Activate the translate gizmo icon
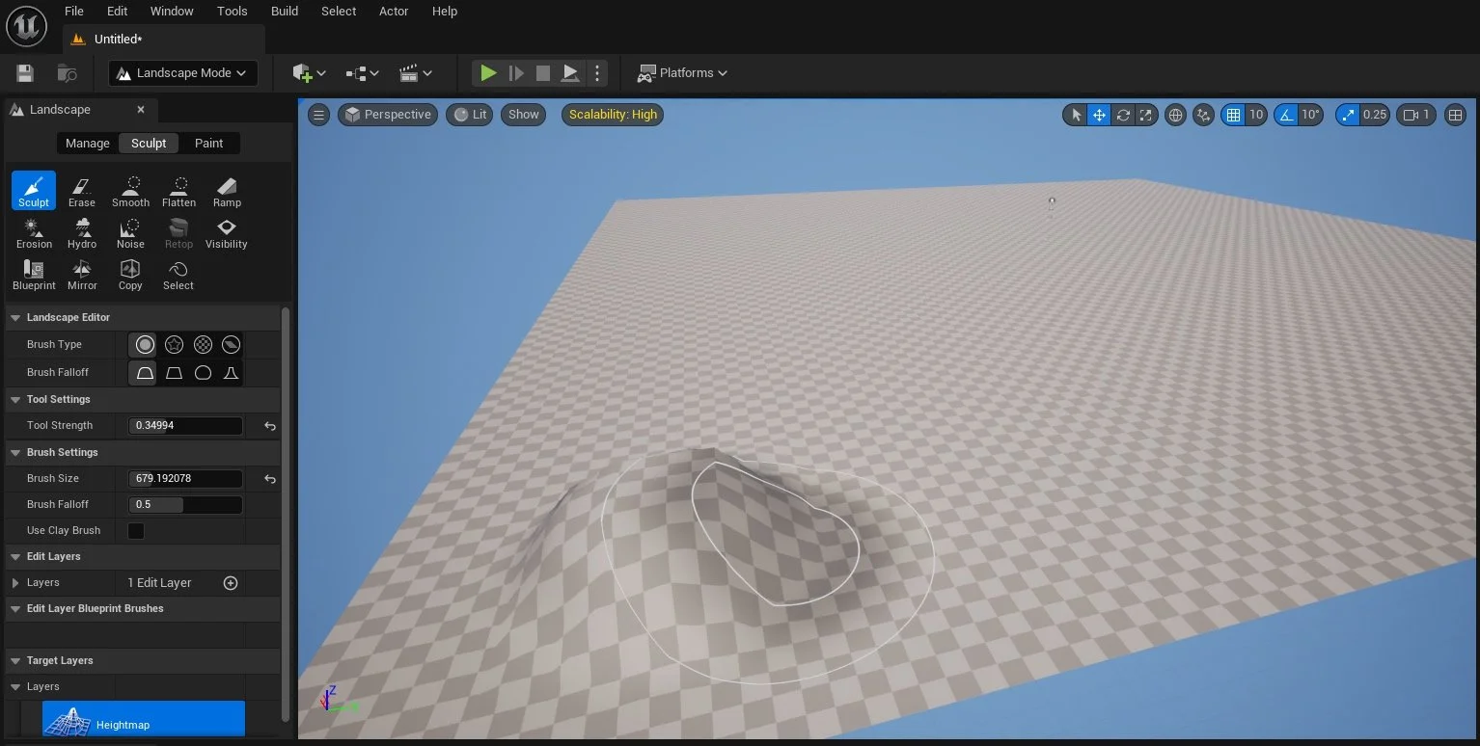 pos(1099,115)
